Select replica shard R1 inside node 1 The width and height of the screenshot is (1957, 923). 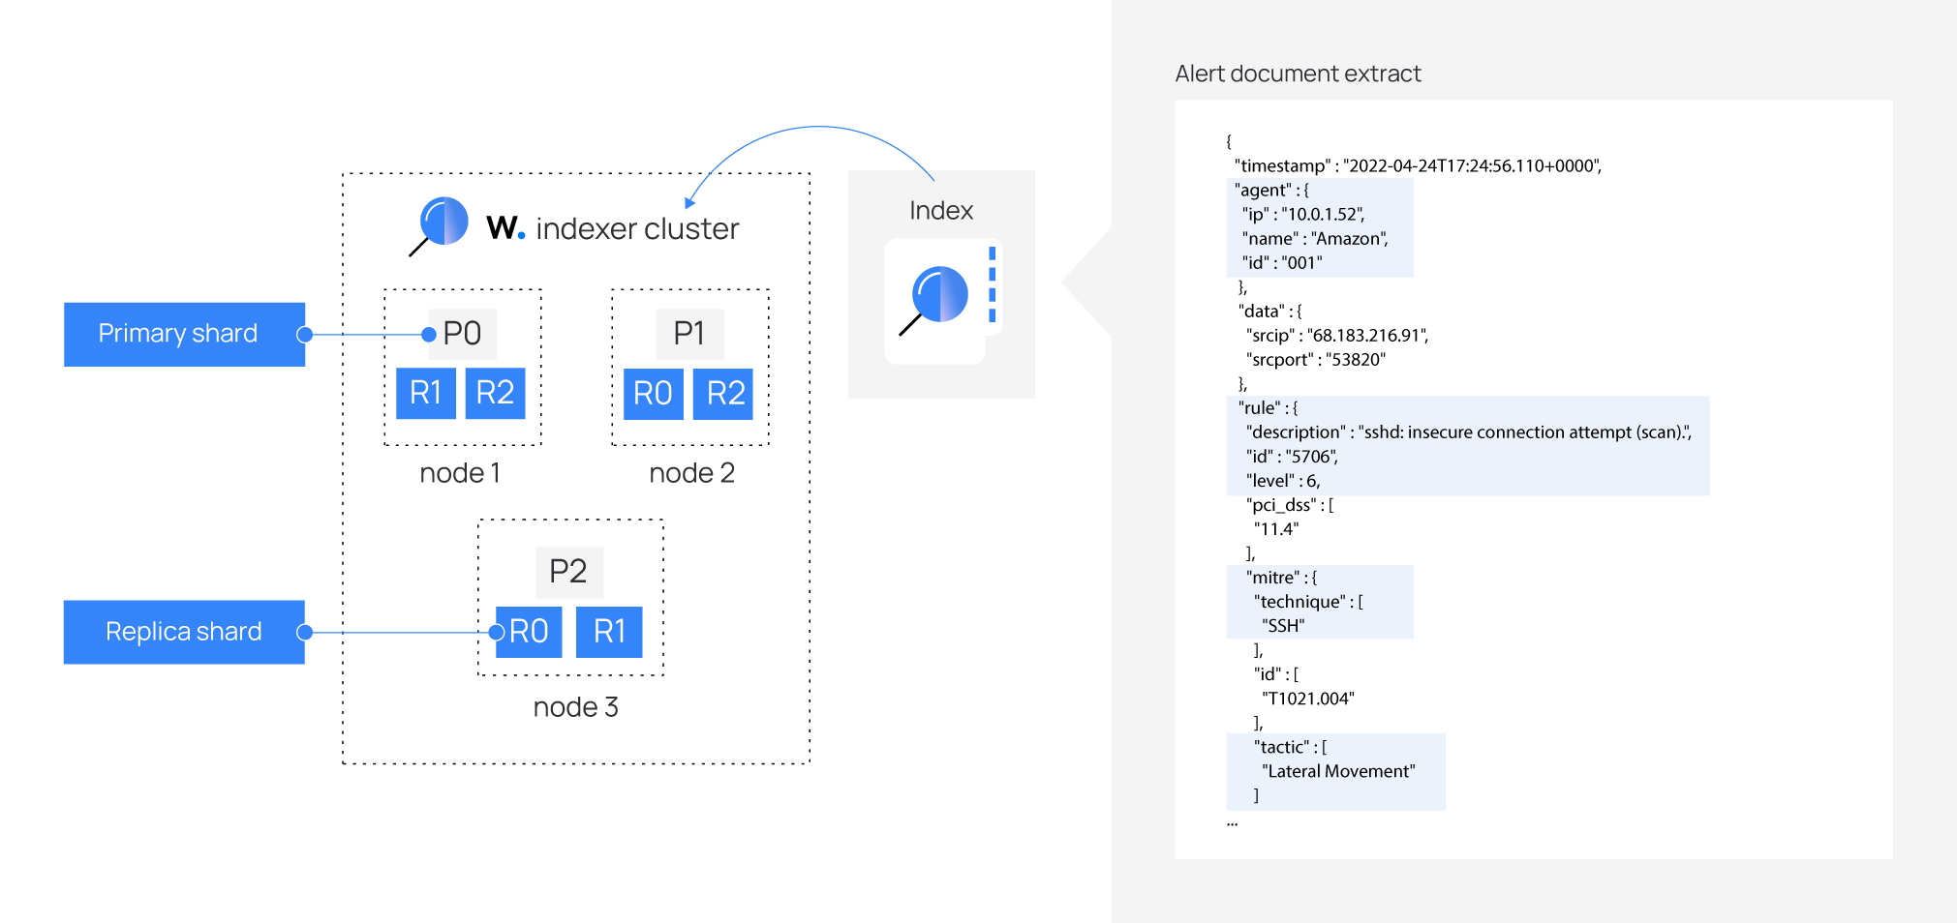click(426, 393)
